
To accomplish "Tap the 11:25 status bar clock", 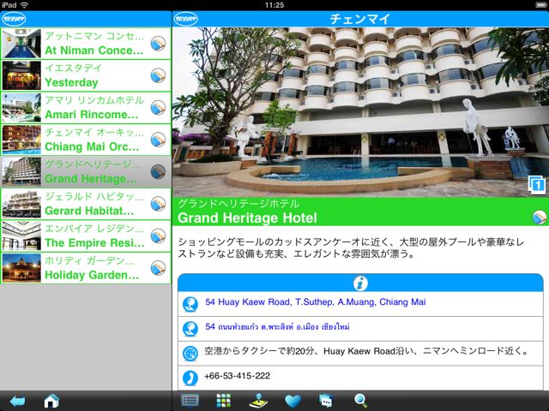I will (x=274, y=5).
